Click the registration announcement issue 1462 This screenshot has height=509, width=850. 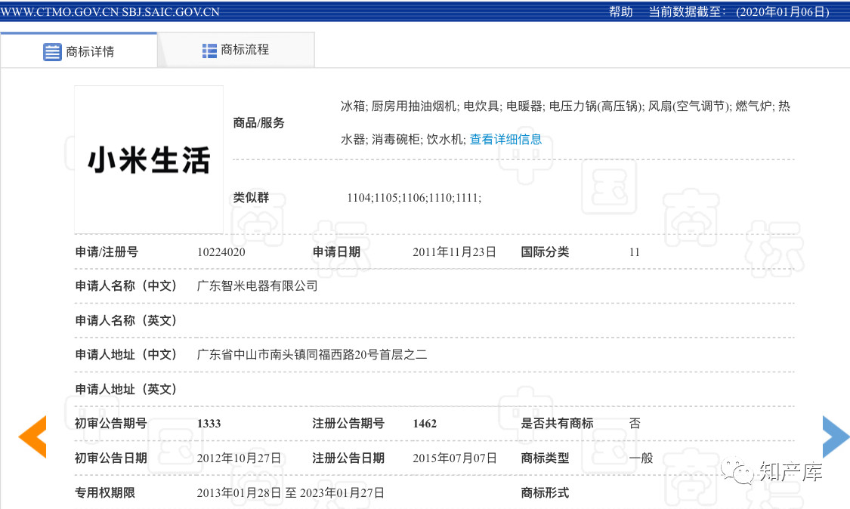coord(425,424)
